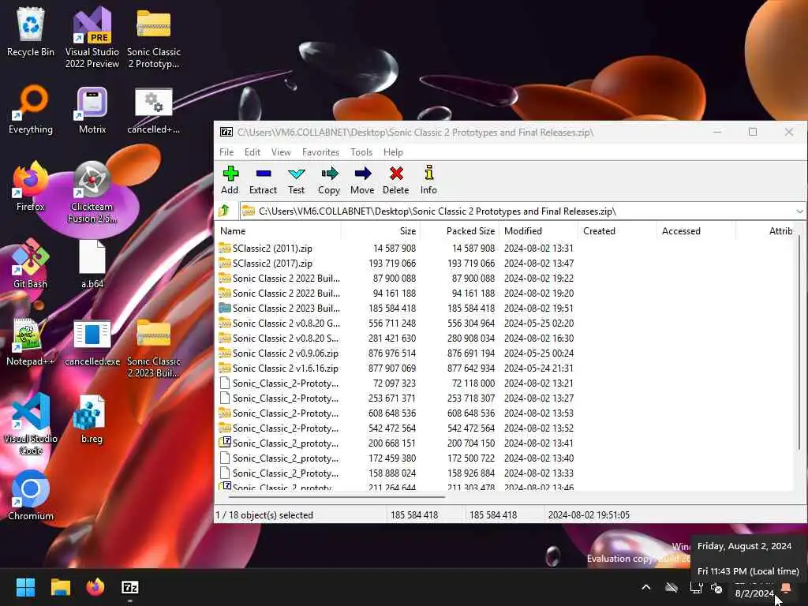Select the cancelled+... desktop file
Viewport: 808px width, 606px height.
[154, 110]
